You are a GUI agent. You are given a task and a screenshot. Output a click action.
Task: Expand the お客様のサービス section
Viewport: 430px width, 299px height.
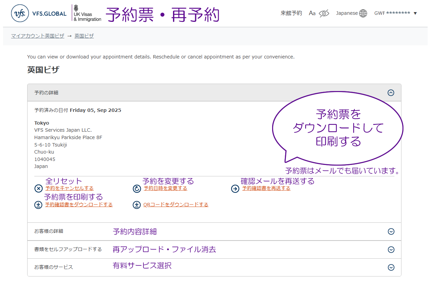click(391, 267)
